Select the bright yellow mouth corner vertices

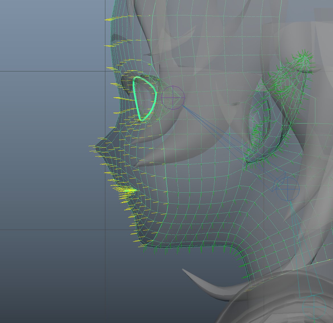[x=129, y=190]
